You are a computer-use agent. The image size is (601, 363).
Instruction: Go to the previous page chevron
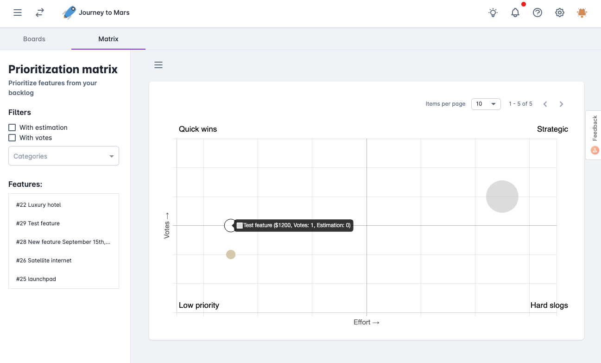(545, 104)
